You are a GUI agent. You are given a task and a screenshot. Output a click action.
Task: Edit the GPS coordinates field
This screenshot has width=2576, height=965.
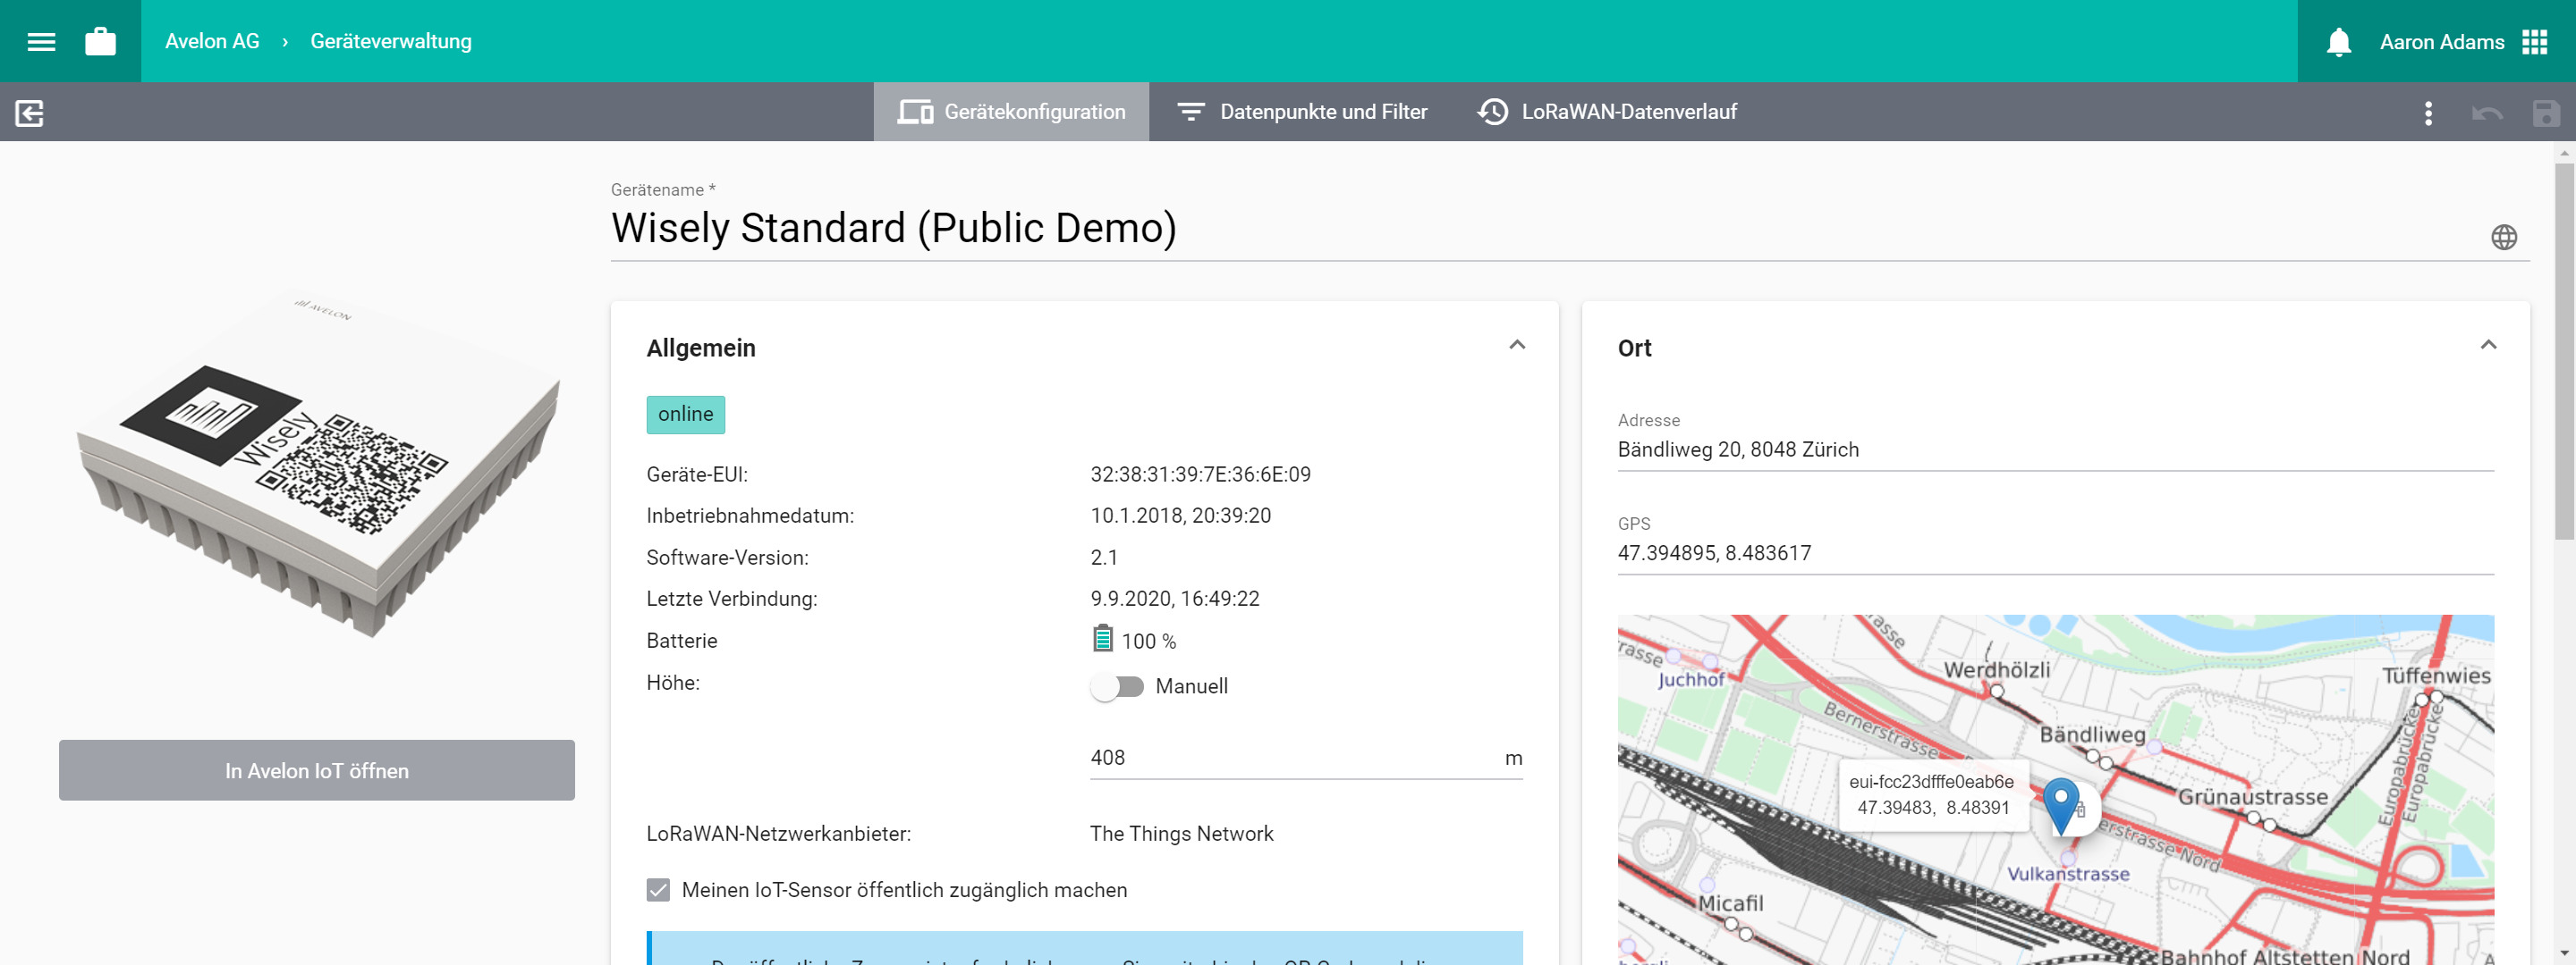tap(2055, 553)
